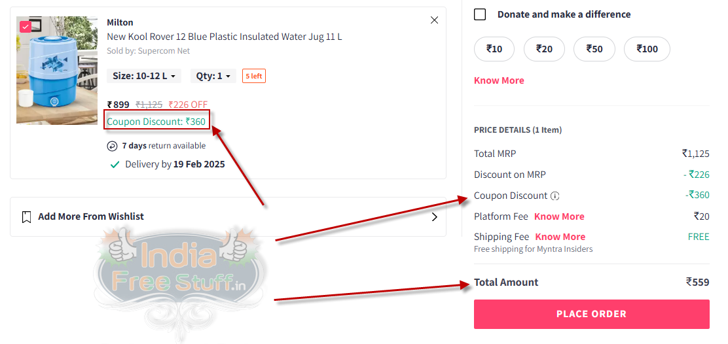Click Know More under donation amounts
This screenshot has width=728, height=344.
[x=499, y=80]
